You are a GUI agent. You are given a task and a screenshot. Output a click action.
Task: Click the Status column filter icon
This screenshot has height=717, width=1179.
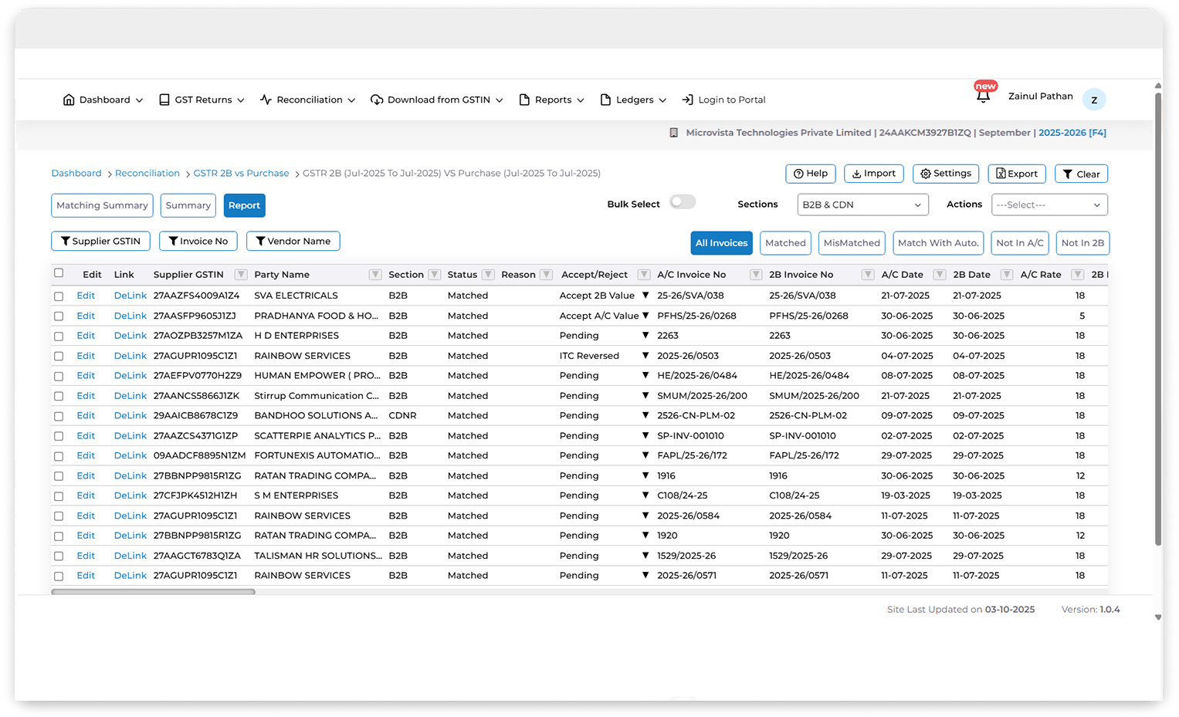coord(488,275)
